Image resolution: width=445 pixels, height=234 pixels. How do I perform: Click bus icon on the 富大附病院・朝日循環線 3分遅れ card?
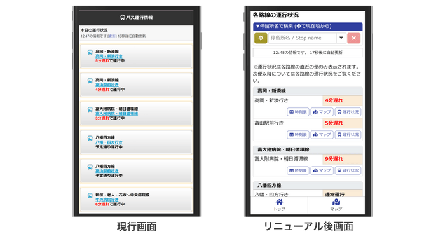click(90, 109)
